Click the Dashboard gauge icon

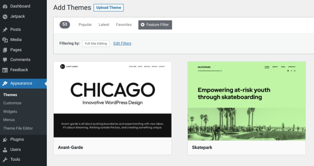(5, 6)
